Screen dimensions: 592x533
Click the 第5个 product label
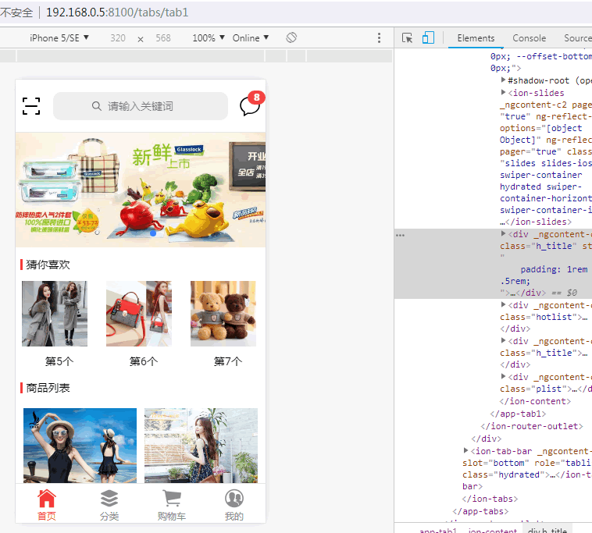(x=59, y=361)
